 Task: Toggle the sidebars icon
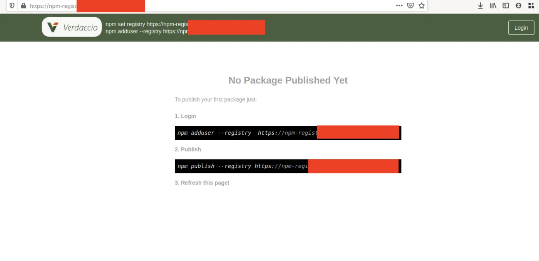click(506, 6)
